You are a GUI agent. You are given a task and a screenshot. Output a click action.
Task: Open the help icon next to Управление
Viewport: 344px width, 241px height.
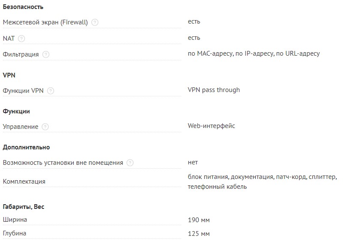point(45,127)
